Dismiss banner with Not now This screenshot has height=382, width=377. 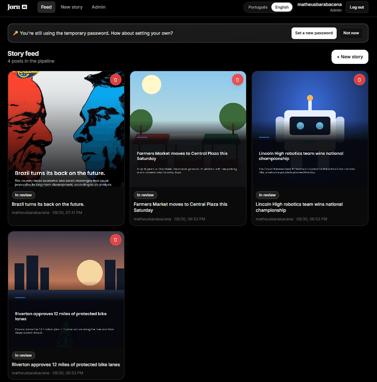pos(351,33)
